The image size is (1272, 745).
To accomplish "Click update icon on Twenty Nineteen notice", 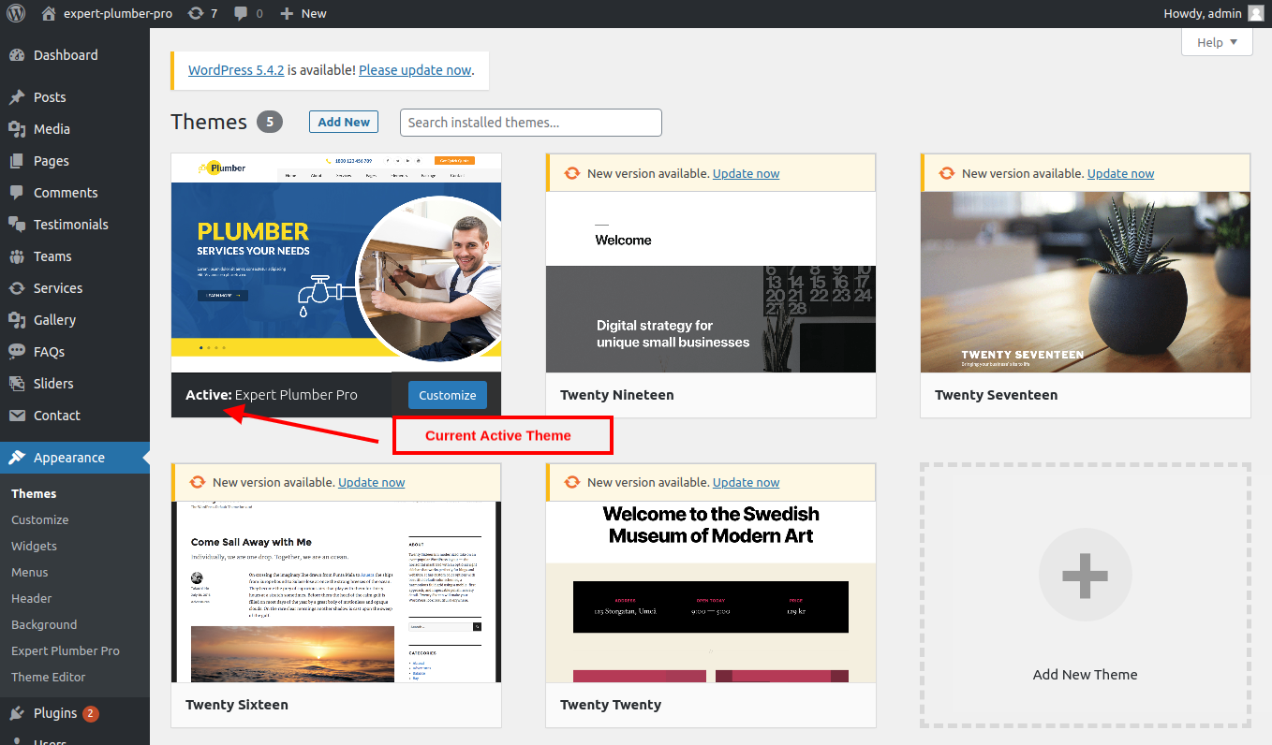I will 571,173.
